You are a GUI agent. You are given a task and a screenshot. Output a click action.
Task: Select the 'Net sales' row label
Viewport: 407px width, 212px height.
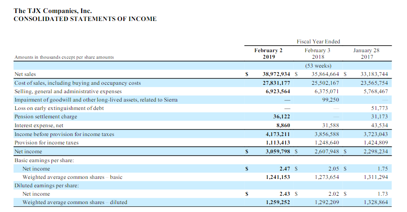(25, 74)
